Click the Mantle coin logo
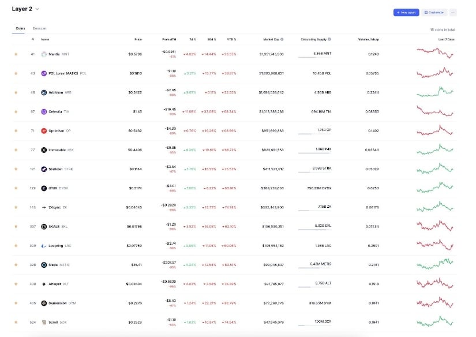 pos(44,54)
